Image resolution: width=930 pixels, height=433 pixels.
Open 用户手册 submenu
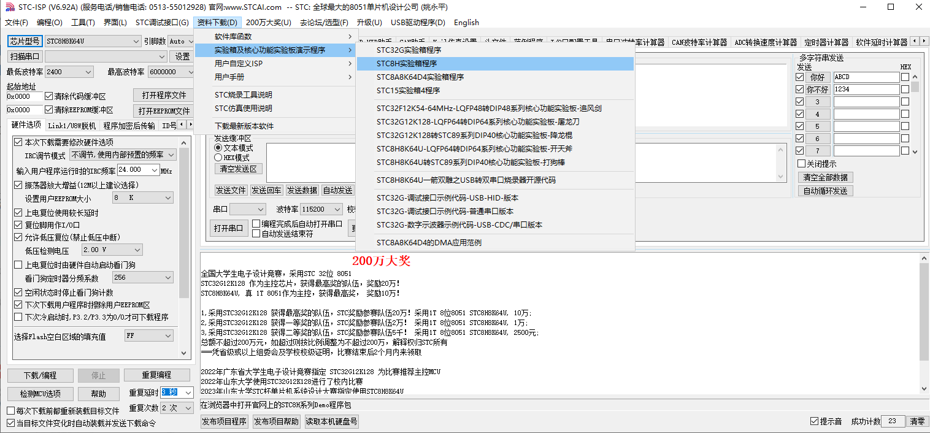point(275,77)
